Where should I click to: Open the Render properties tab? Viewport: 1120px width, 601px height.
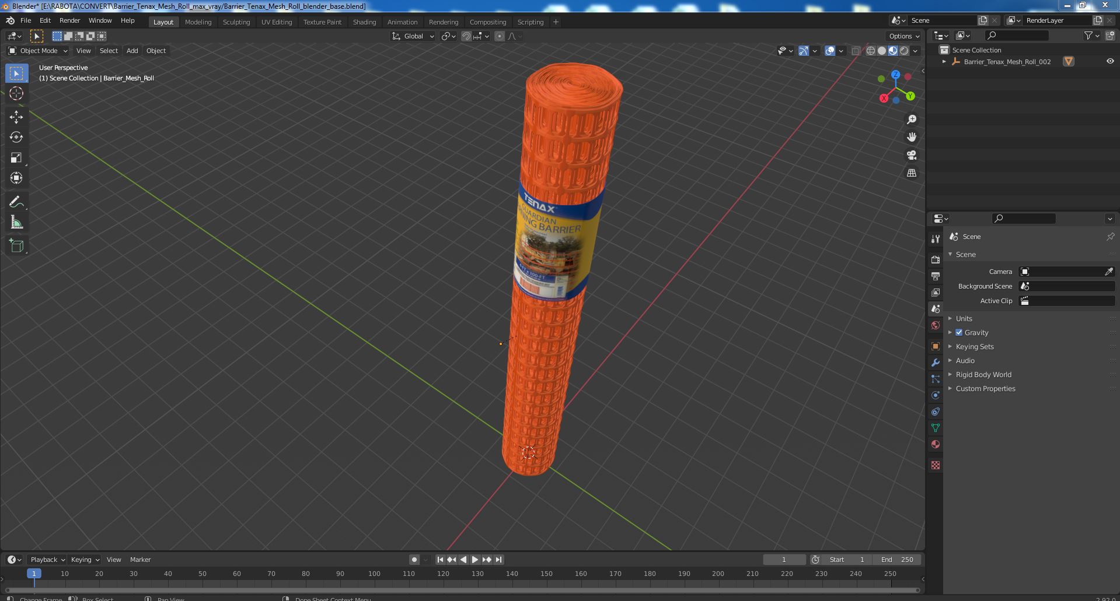tap(936, 259)
